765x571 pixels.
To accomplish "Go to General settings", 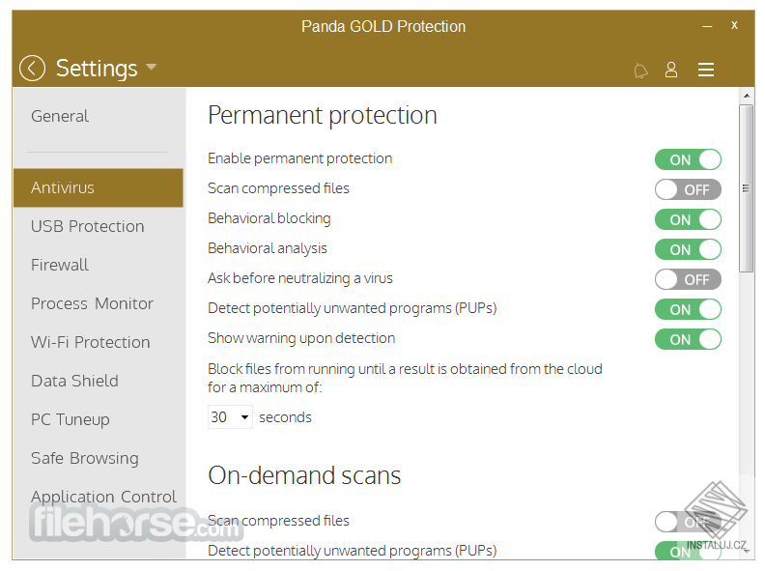I will tap(60, 116).
